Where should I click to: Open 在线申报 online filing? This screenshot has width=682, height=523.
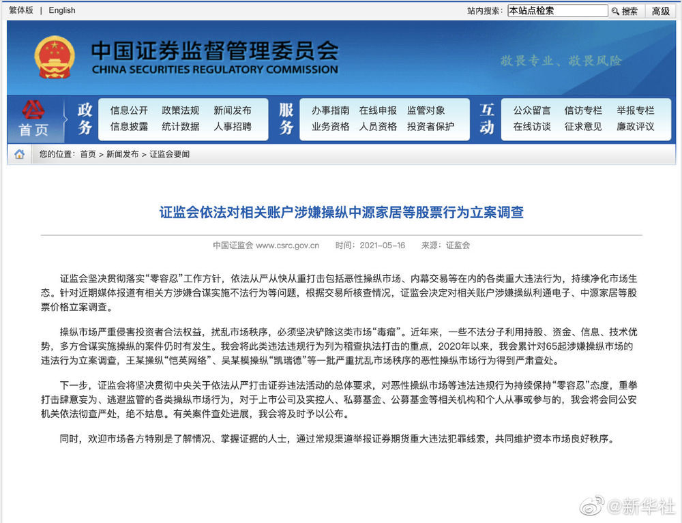[x=378, y=110]
